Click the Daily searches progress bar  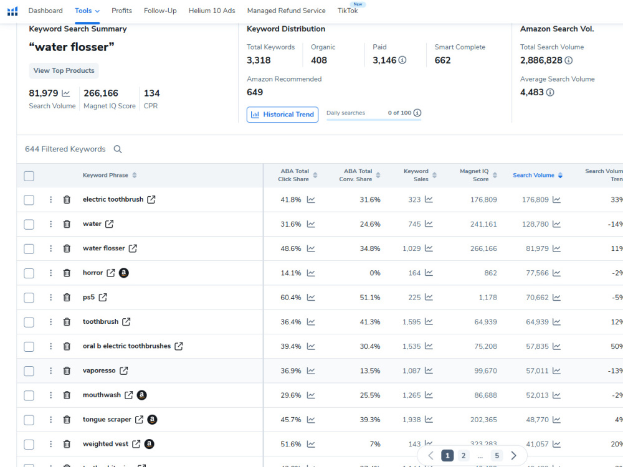(x=373, y=119)
